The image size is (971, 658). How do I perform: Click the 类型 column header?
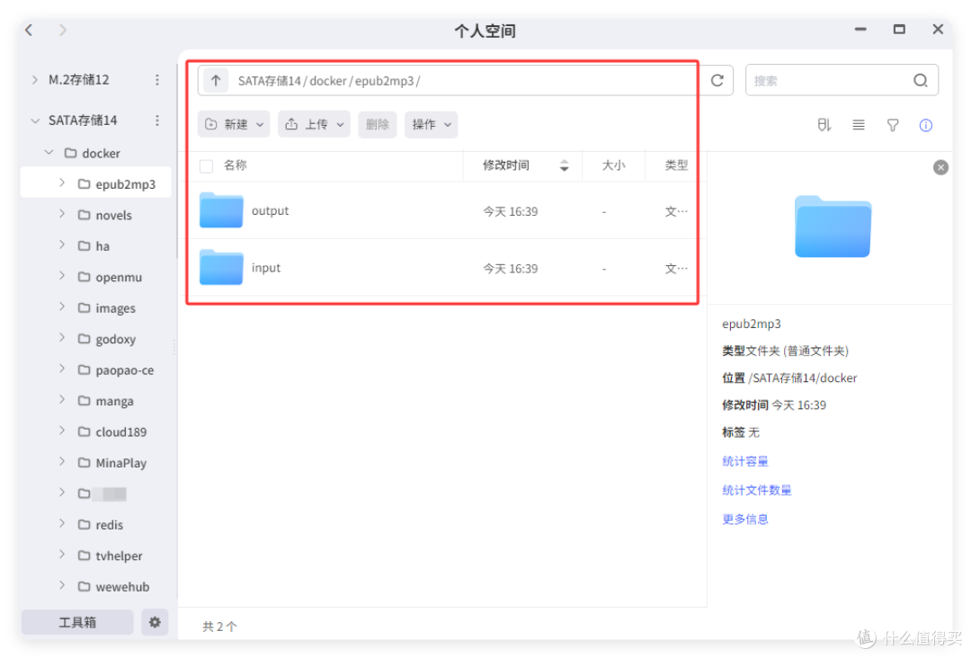676,165
